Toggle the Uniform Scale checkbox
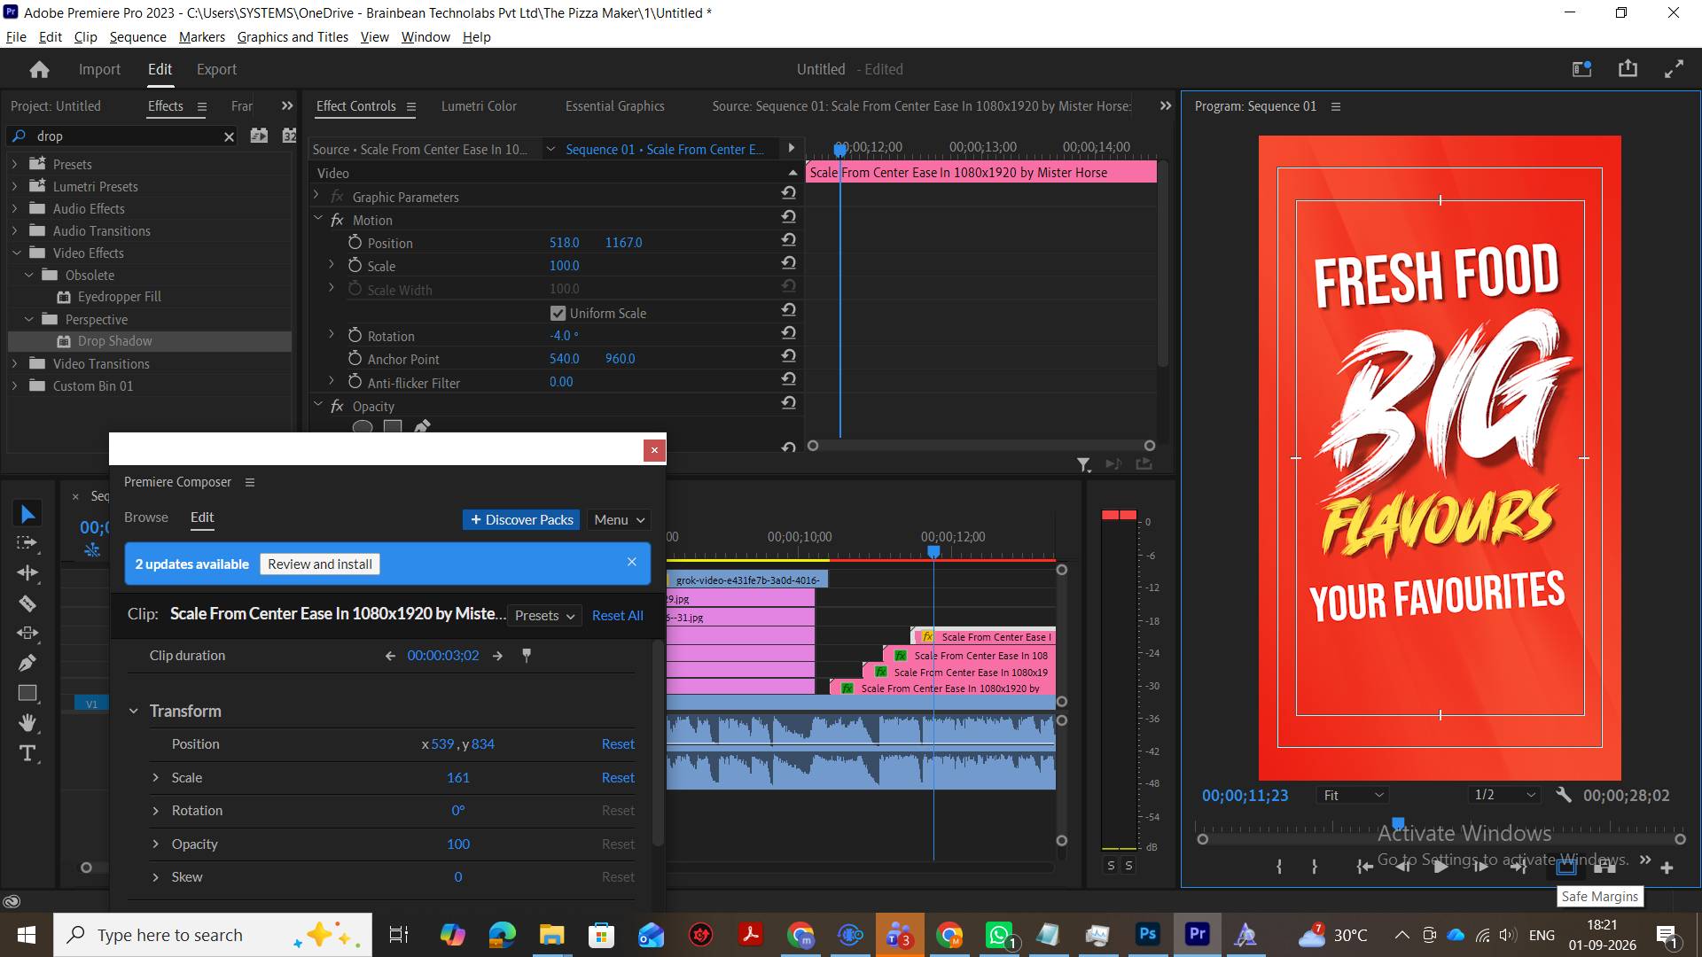This screenshot has height=957, width=1702. (558, 313)
